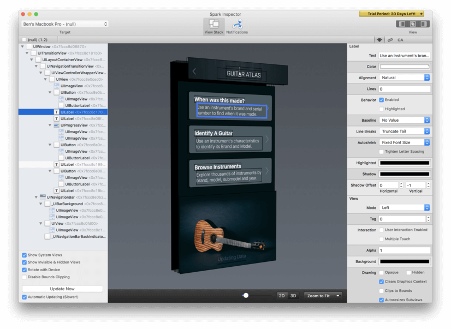Click the back chevron in the Guitar Atlas preview
Viewport: 451px width, 329px height.
pyautogui.click(x=194, y=71)
